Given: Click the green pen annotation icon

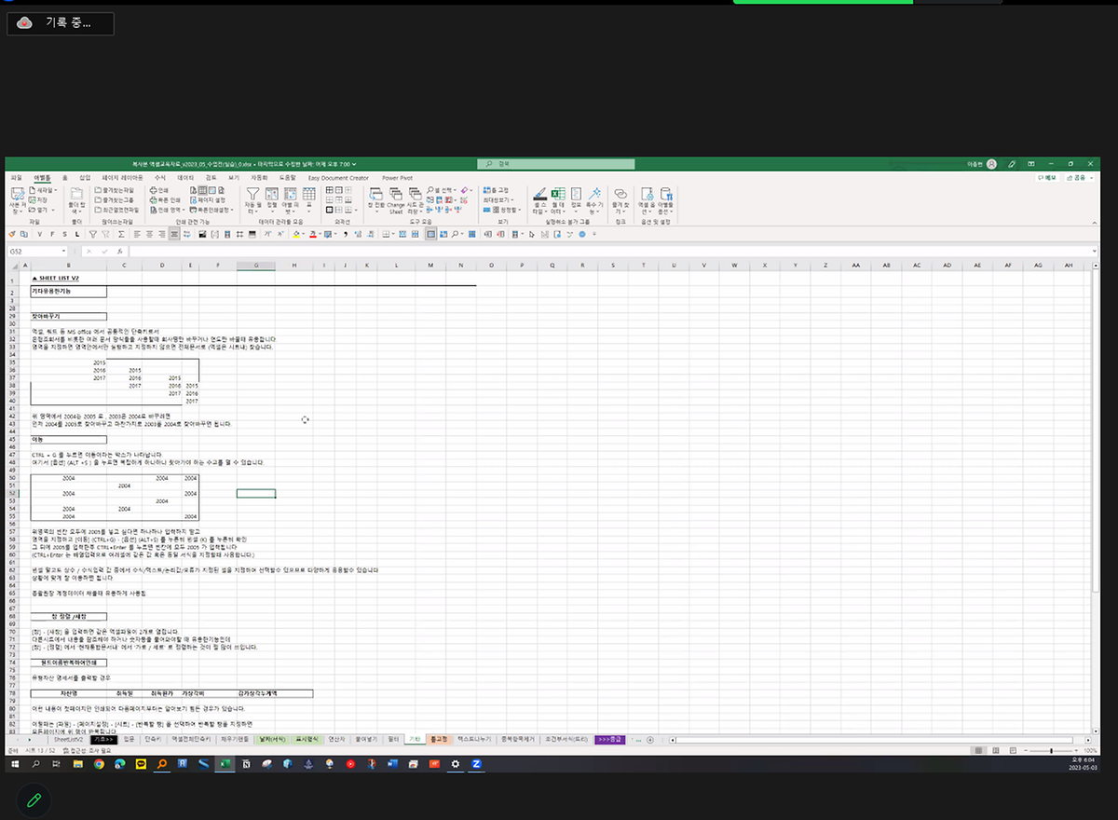Looking at the screenshot, I should coord(34,799).
